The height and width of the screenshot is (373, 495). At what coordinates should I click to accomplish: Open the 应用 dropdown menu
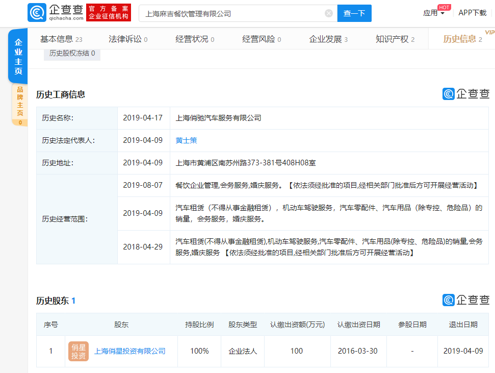[x=434, y=13]
